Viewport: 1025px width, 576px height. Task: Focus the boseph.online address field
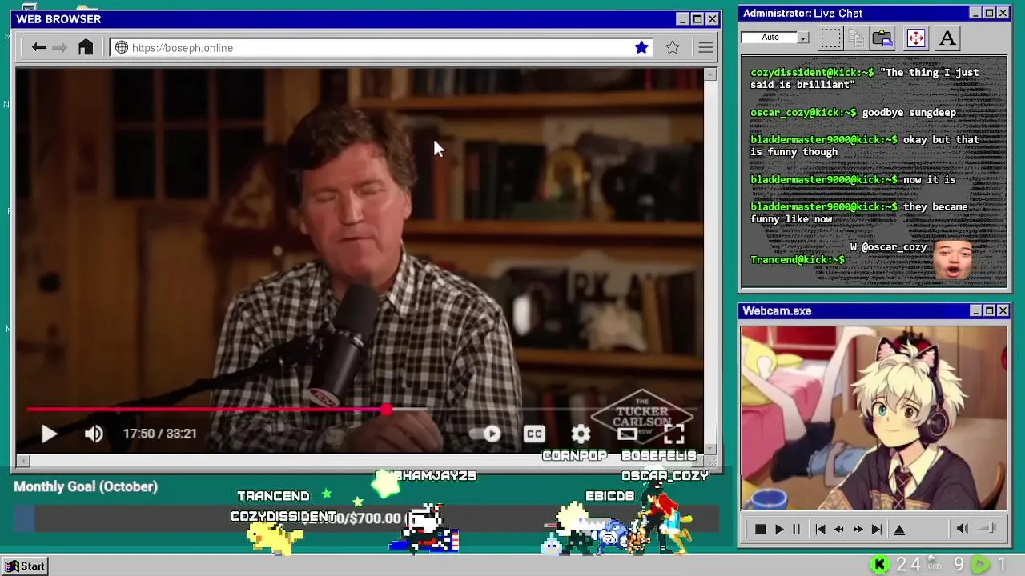click(381, 47)
